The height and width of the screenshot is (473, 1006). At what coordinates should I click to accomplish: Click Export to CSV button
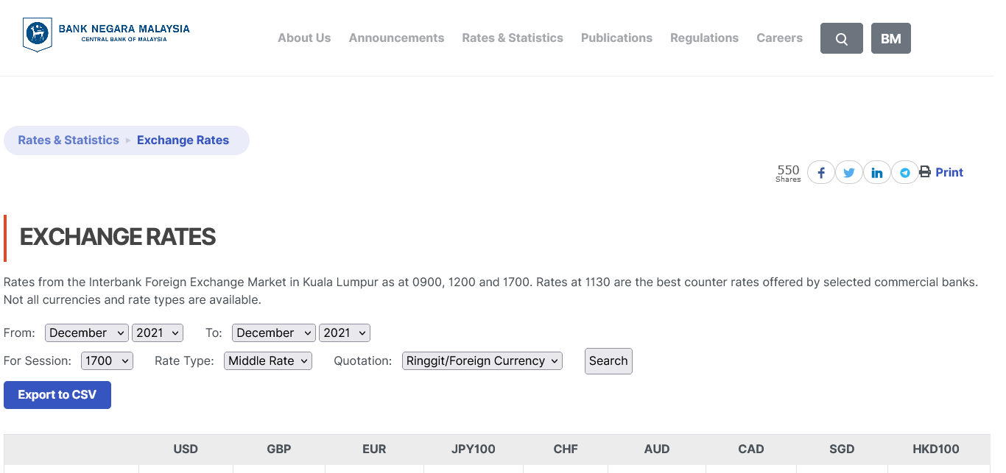tap(57, 395)
